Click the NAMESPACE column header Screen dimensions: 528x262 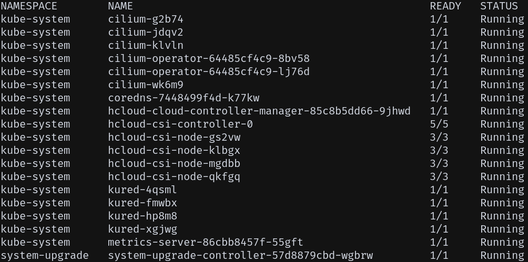29,6
